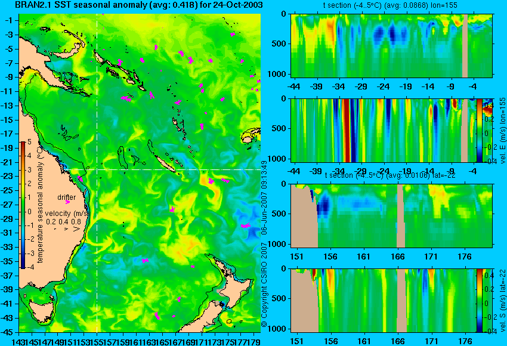
Task: Click the '-4' tick on temperature color bar
Action: 29,267
